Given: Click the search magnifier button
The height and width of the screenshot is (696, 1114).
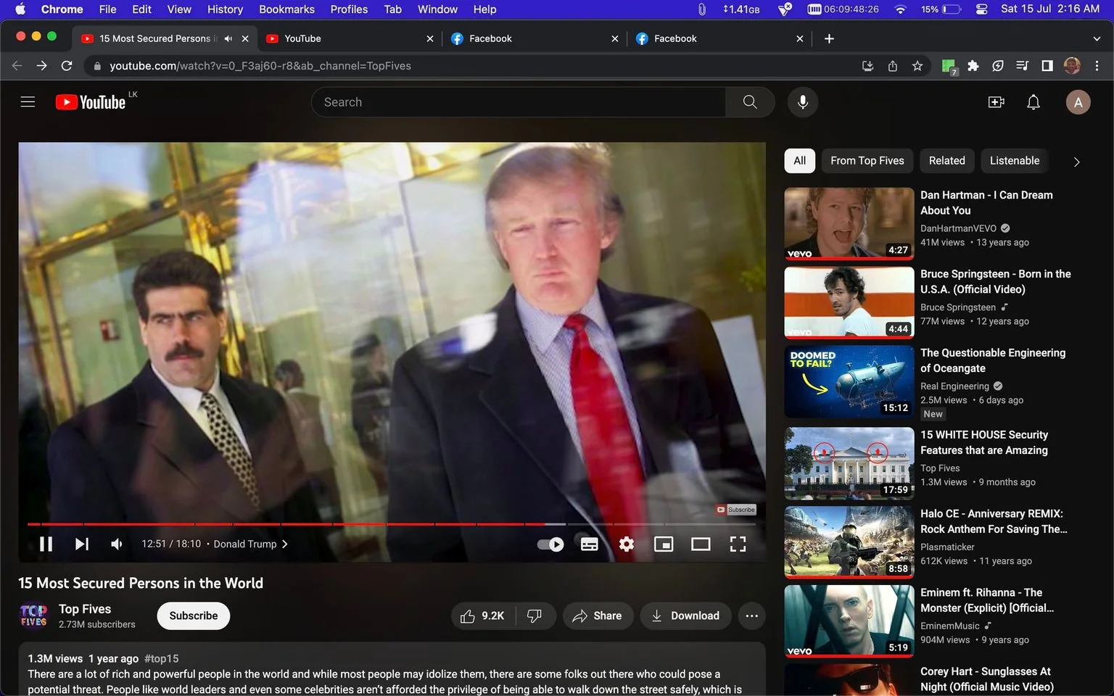Looking at the screenshot, I should coord(750,102).
